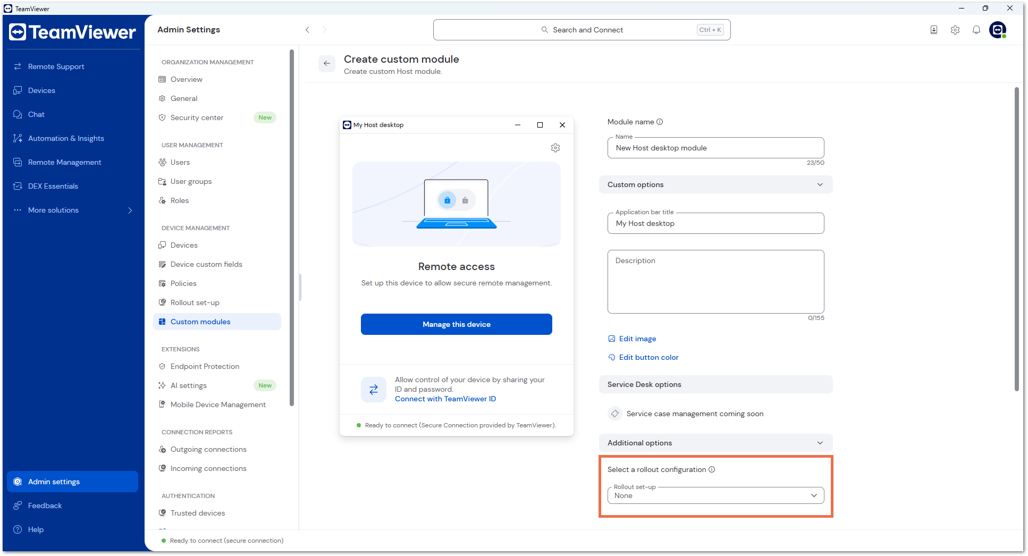Viewport: 1028px width, 556px height.
Task: Select Outgoing connections report
Action: [217, 449]
